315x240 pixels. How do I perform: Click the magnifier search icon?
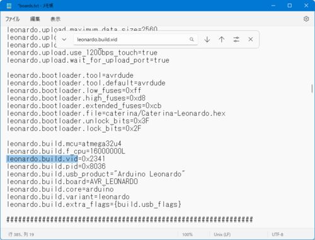[192, 39]
